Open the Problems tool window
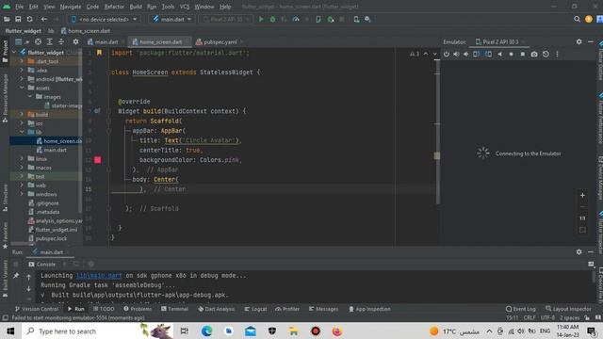This screenshot has height=339, width=603. coord(138,309)
